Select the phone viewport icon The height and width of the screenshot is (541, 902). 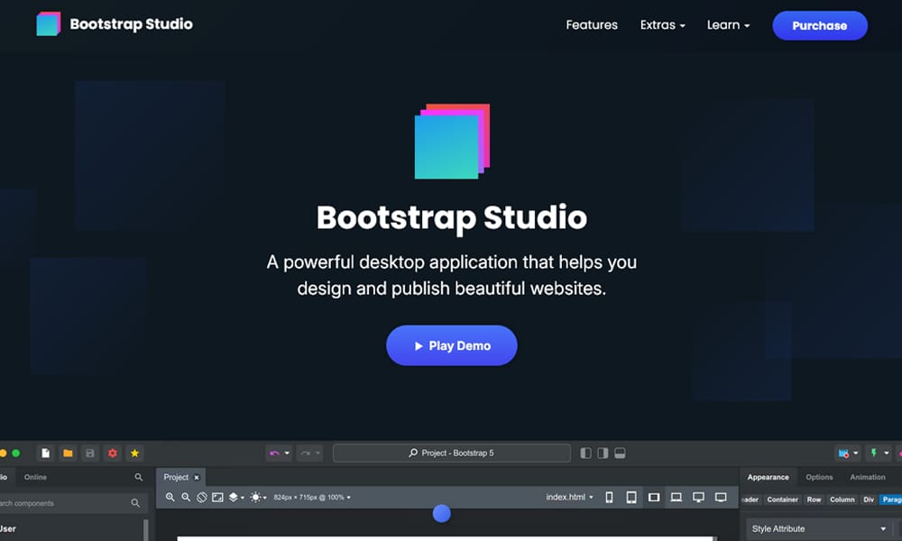[x=609, y=498]
